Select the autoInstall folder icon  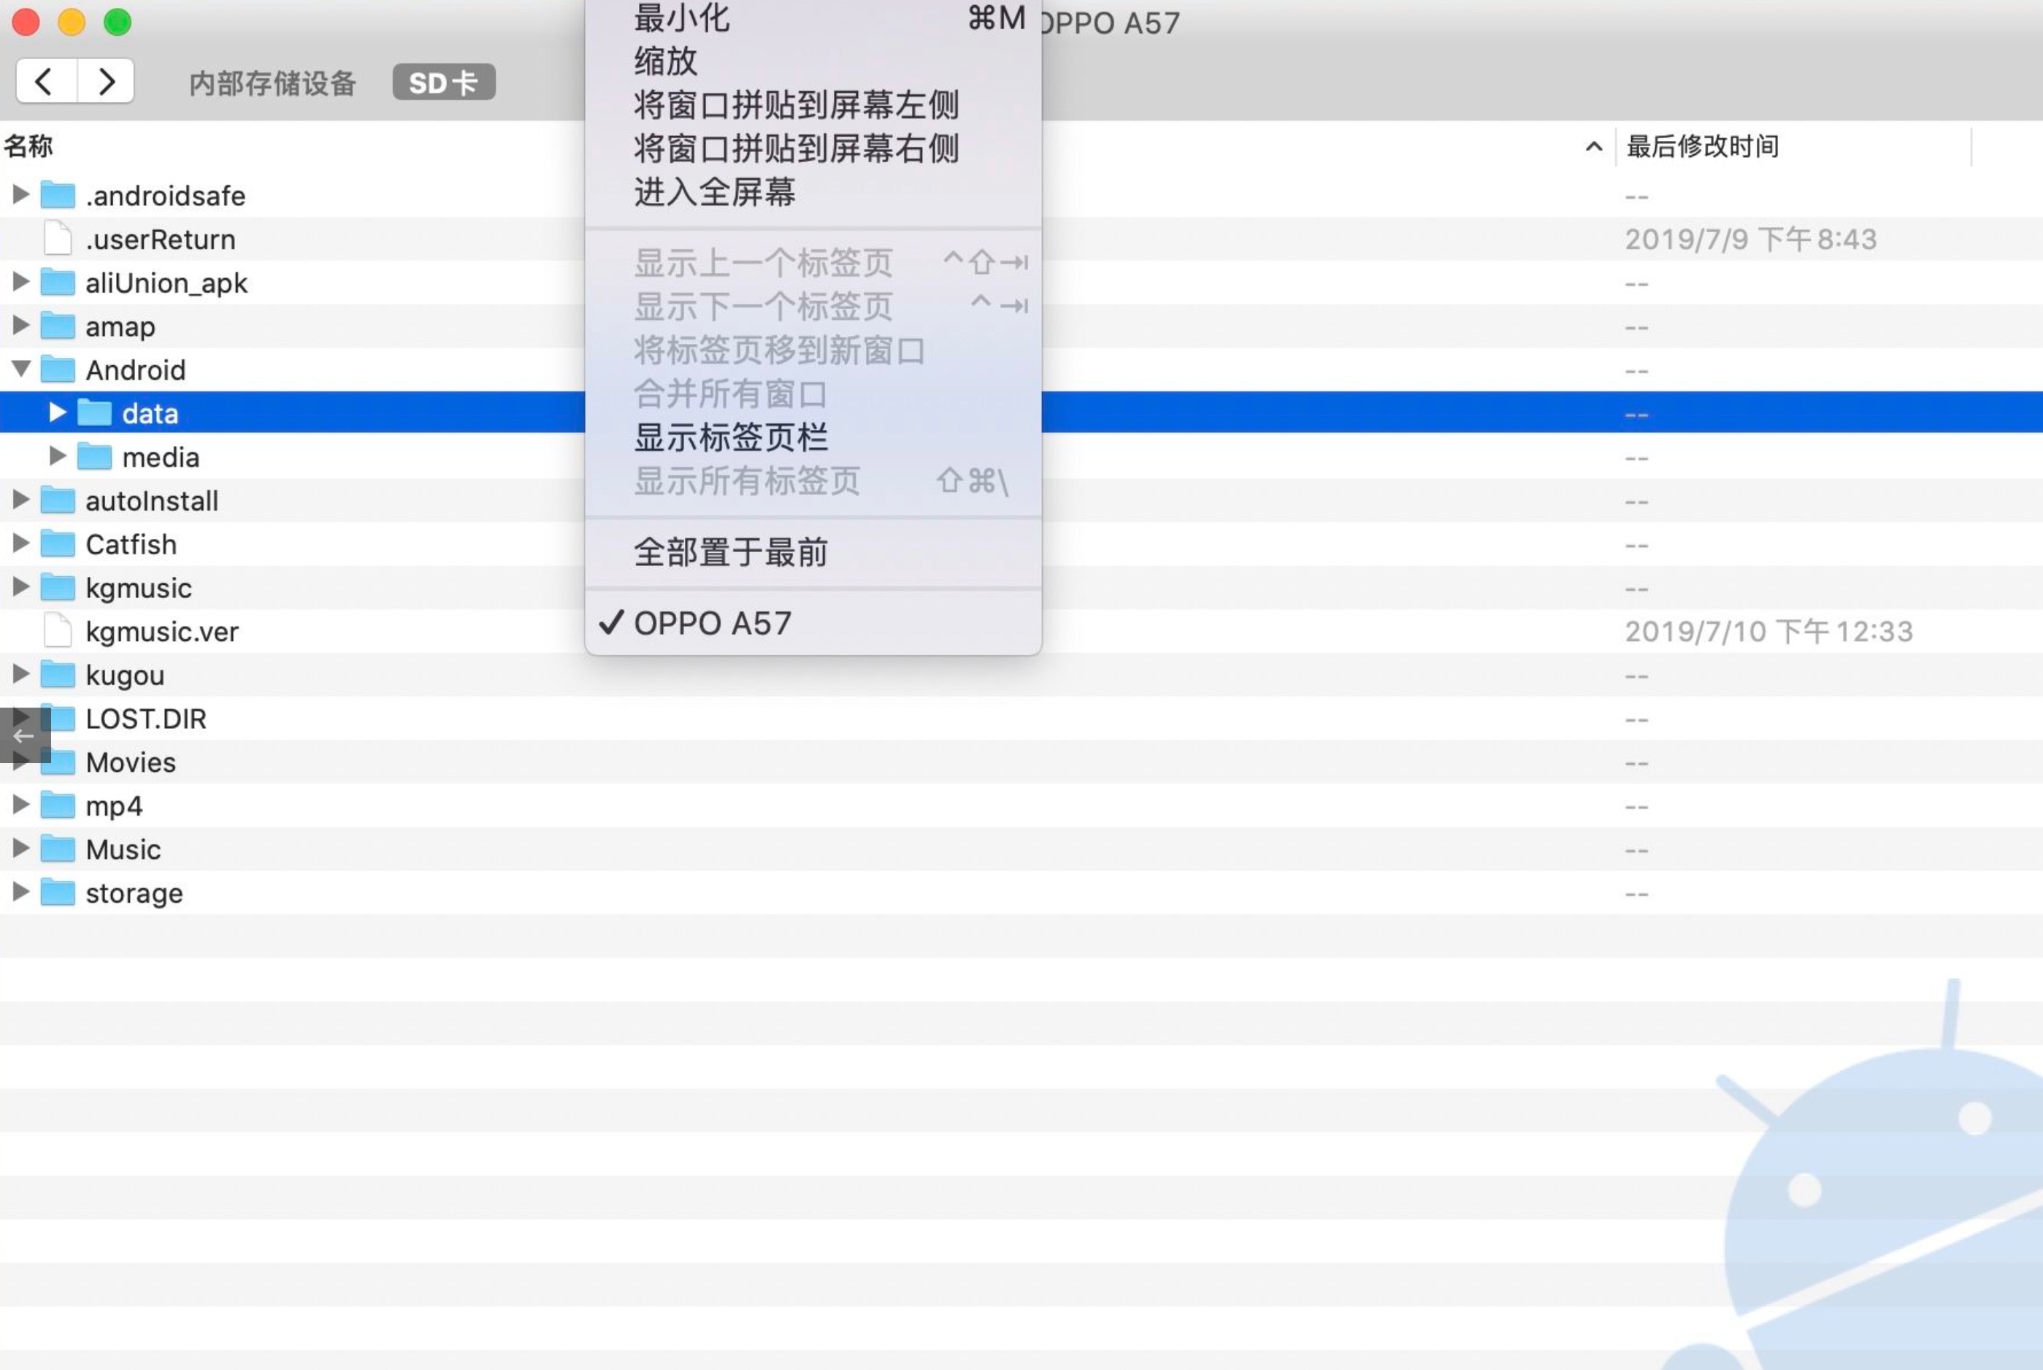tap(58, 500)
